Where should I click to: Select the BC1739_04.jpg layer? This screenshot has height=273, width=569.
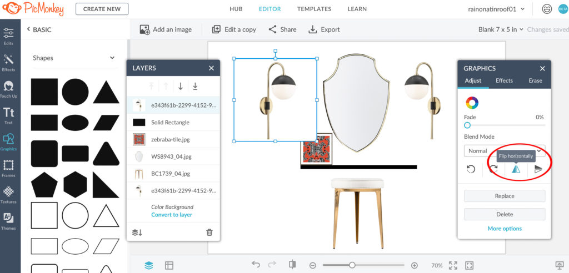coord(173,174)
